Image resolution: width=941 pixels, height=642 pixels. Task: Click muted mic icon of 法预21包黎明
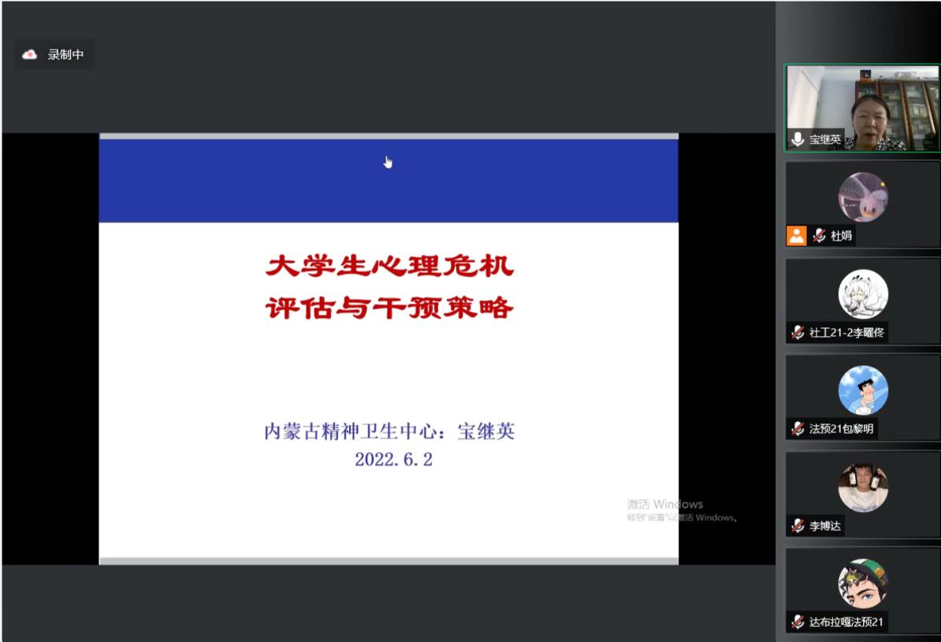[798, 429]
